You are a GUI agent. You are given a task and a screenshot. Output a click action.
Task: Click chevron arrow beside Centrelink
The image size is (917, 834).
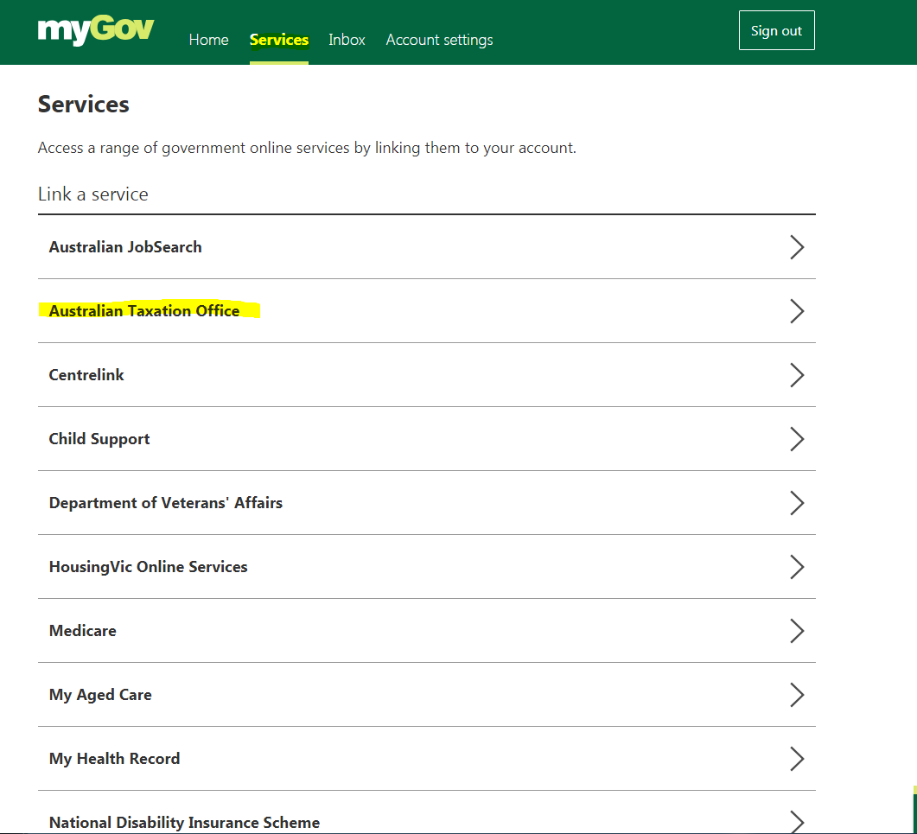797,374
